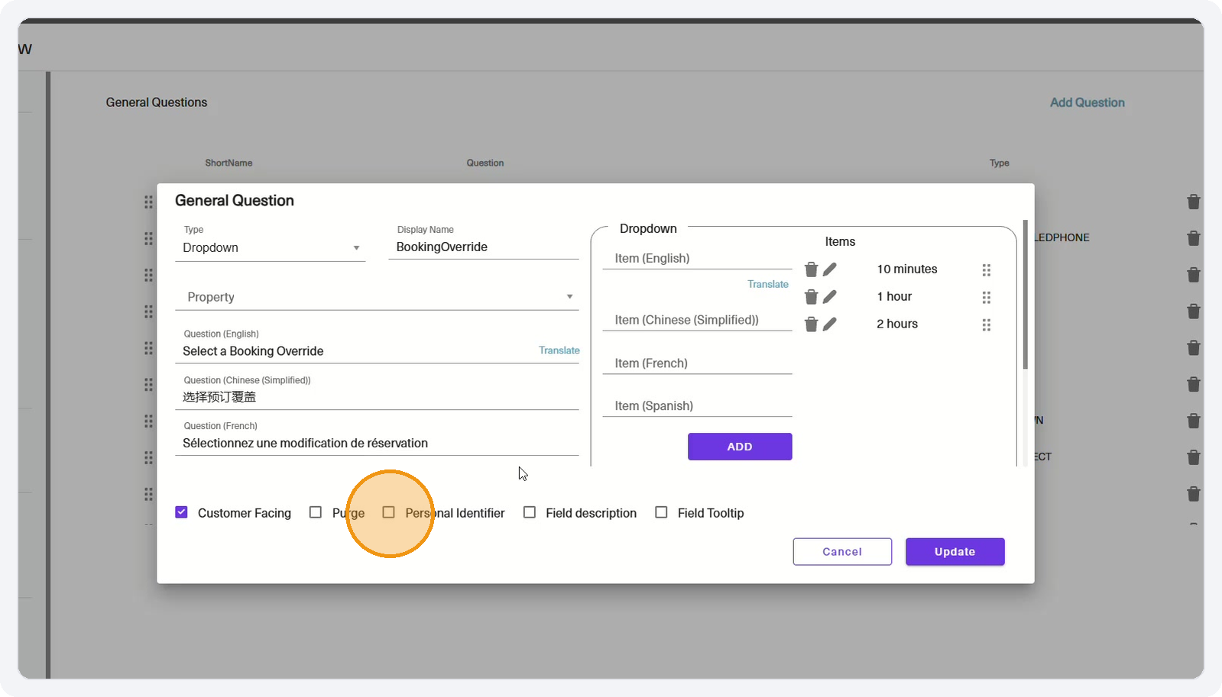Check the Field Tooltip checkbox
1222x697 pixels.
661,512
